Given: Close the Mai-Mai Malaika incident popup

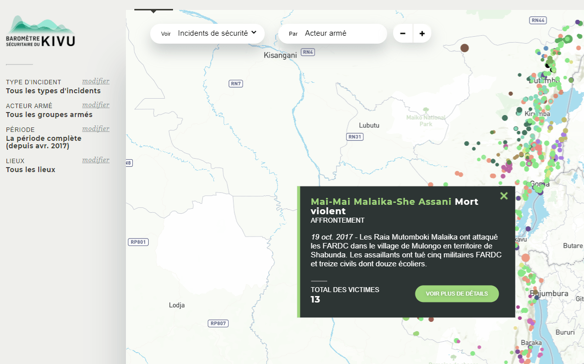Looking at the screenshot, I should tap(504, 195).
